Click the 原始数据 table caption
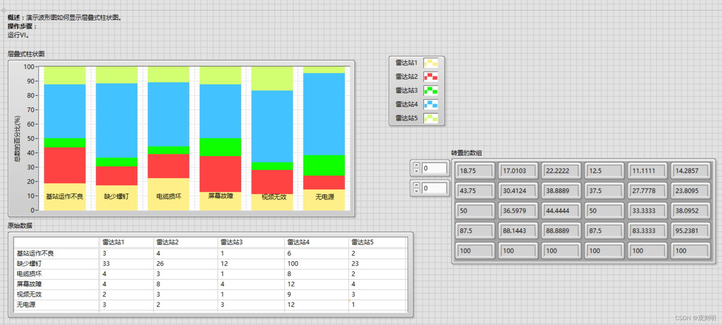Screen dimensions: 722x325 20,225
